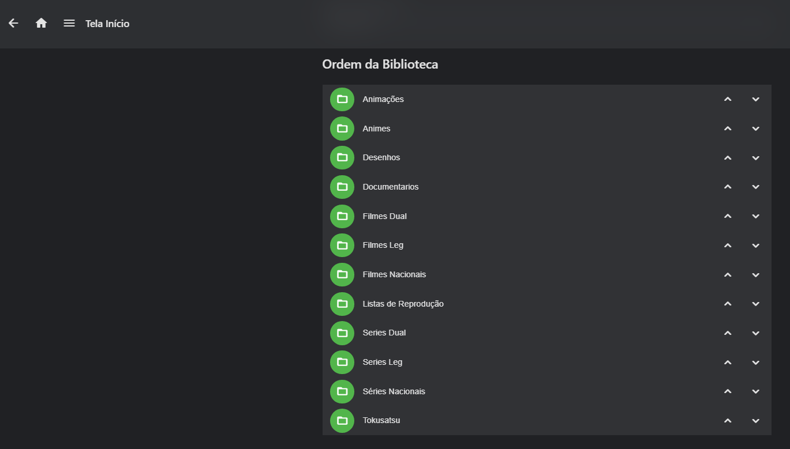Screen dimensions: 790x449
Task: Click the Documentarios folder icon
Action: [x=342, y=187]
